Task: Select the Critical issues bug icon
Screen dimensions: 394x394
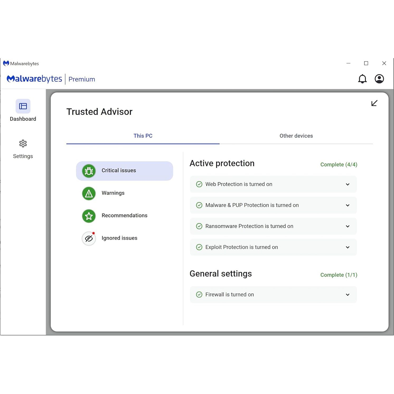Action: tap(89, 171)
